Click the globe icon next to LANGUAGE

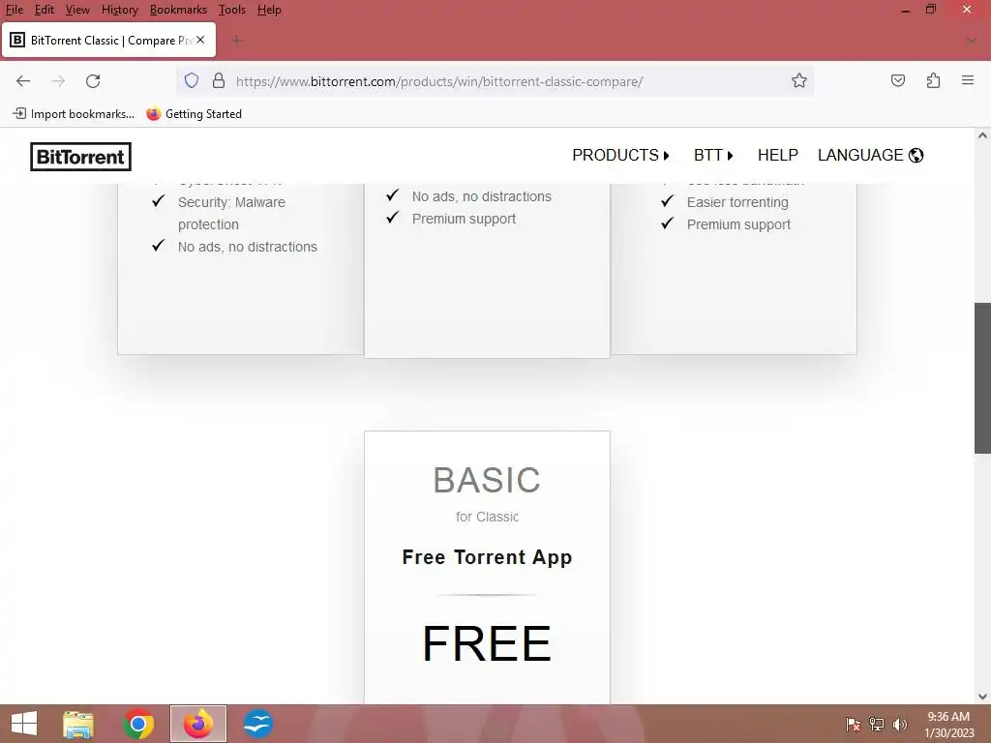pyautogui.click(x=916, y=156)
